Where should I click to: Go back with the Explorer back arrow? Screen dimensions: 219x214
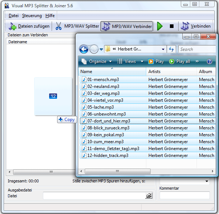(x=84, y=49)
